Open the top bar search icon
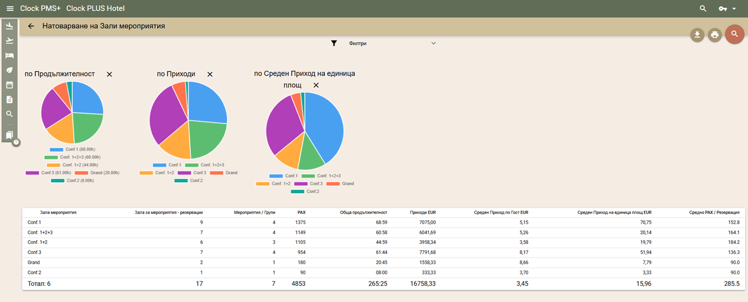 (x=703, y=9)
